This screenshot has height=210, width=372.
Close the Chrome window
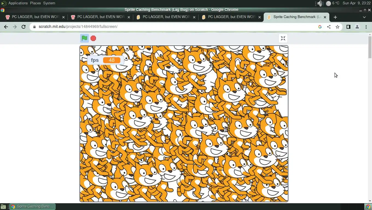[369, 10]
